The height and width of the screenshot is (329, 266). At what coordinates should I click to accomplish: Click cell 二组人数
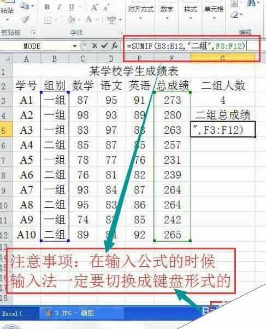(x=223, y=86)
